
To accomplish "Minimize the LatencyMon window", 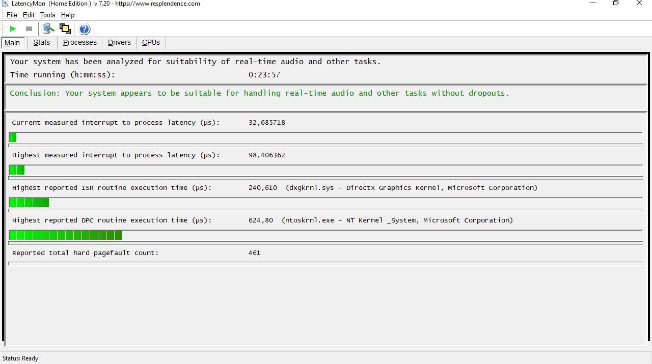I will click(x=592, y=4).
